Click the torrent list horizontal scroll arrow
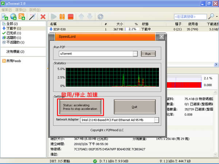Viewport: 219px width, 164px height. point(216,64)
